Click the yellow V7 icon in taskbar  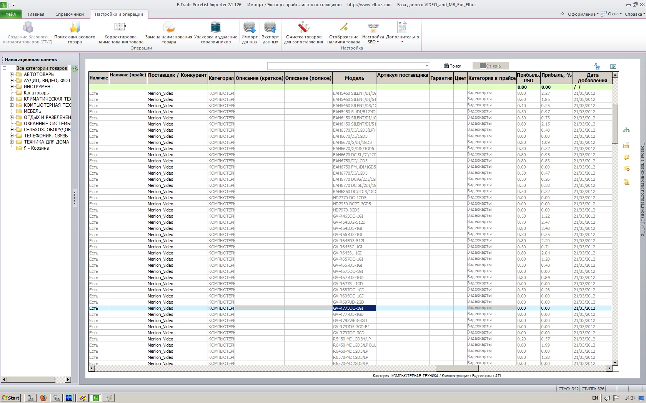coord(82,398)
